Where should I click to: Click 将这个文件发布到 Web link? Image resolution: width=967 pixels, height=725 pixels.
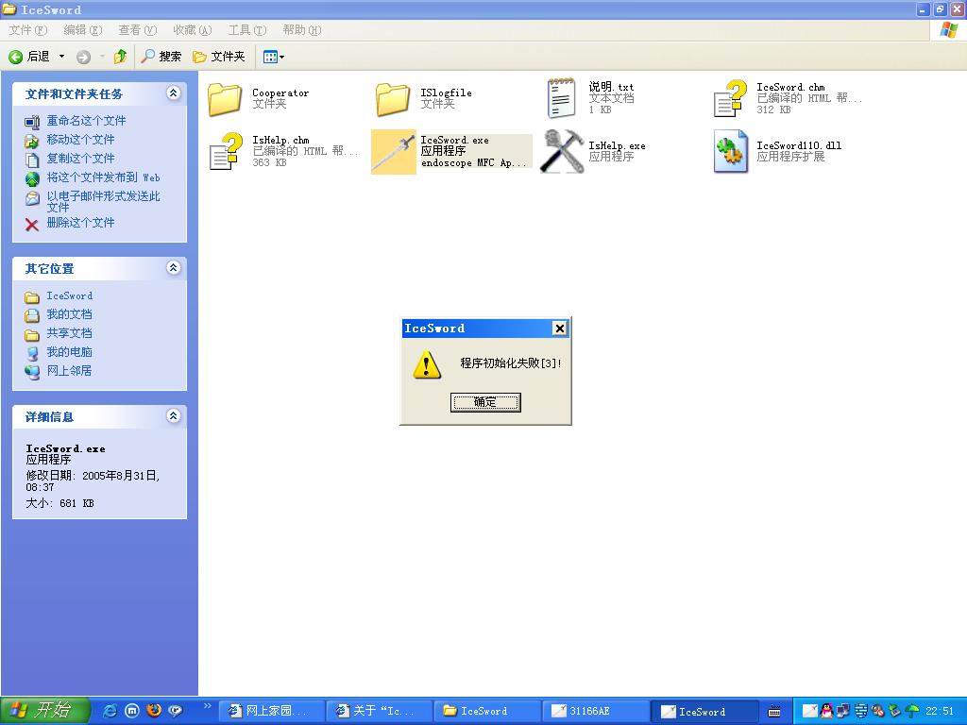104,177
